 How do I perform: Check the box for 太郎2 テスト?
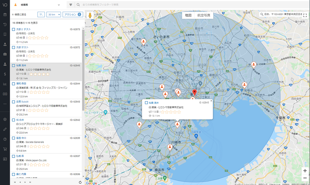[13, 29]
